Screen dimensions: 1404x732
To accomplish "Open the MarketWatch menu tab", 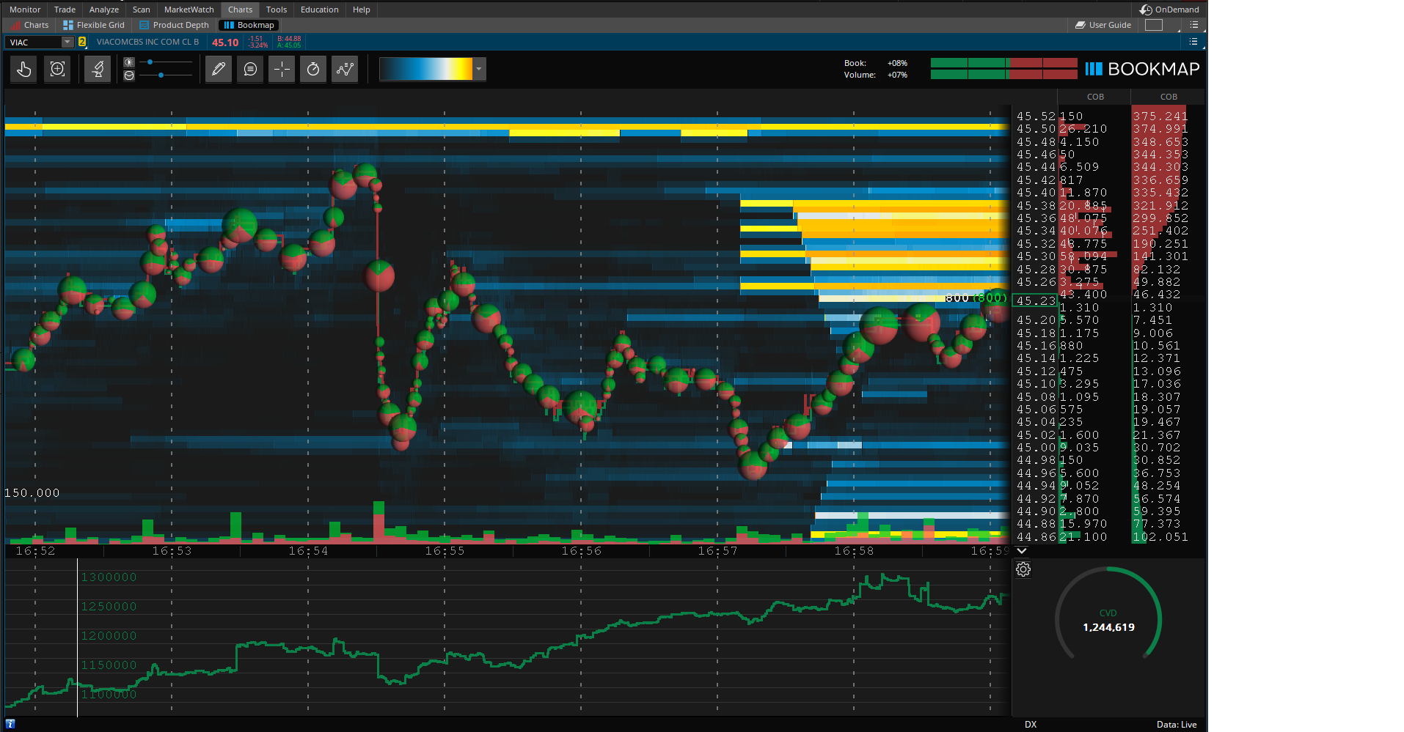I will pyautogui.click(x=189, y=10).
